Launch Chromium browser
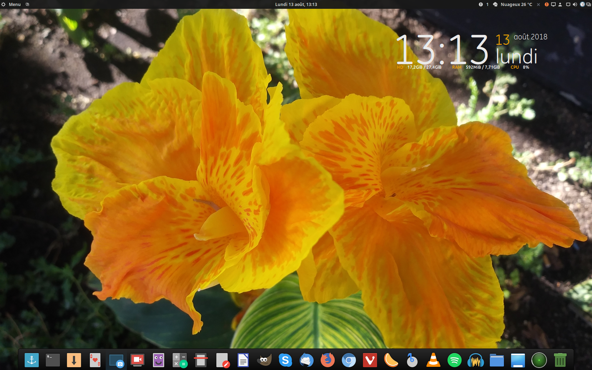The image size is (592, 370). (349, 360)
